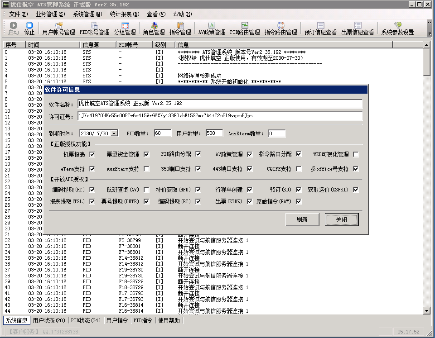Click the 关闭 button in license dialog
435x338 pixels.
pyautogui.click(x=342, y=220)
